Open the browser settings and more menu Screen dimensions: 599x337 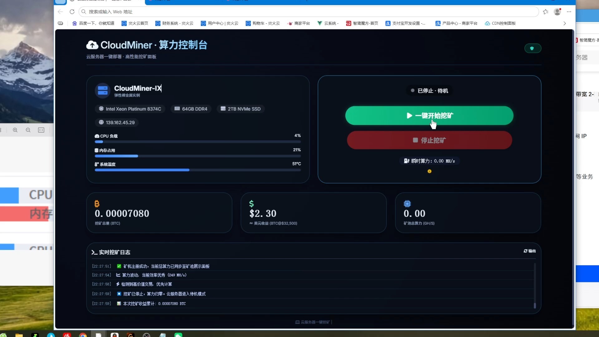tap(569, 12)
